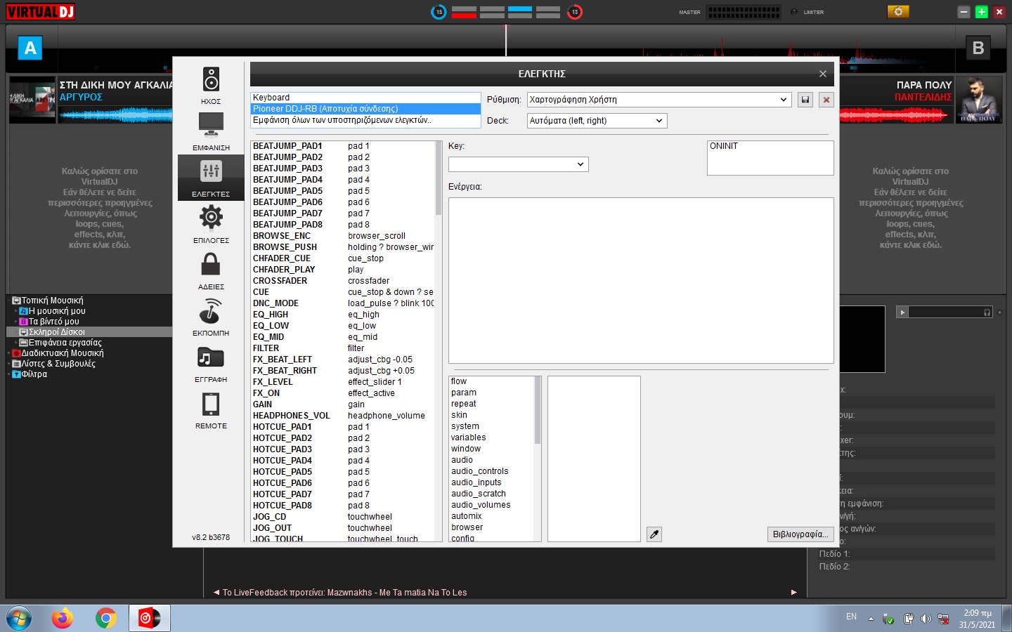Click the VirtualDJ logo

click(x=40, y=12)
